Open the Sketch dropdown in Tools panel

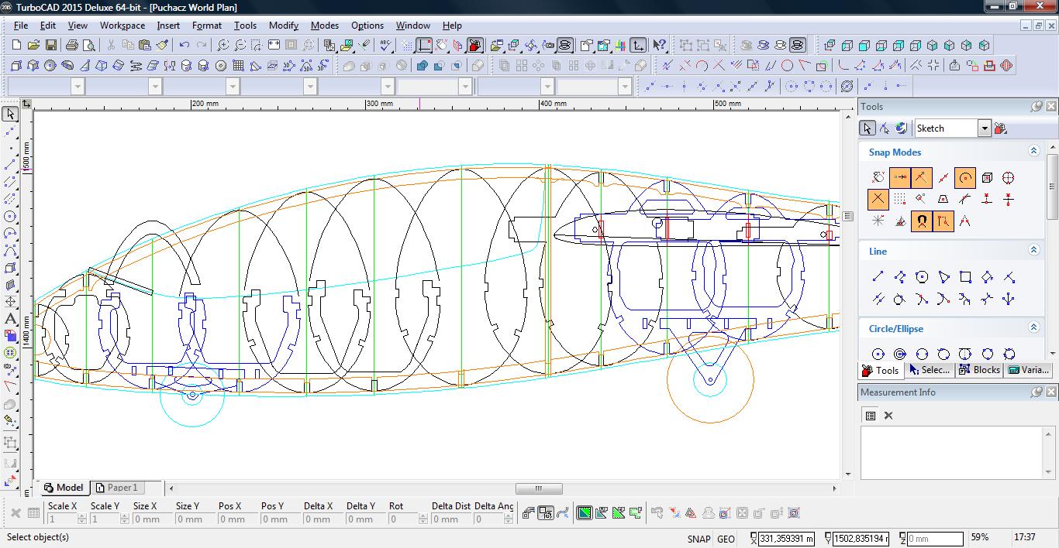pos(984,128)
